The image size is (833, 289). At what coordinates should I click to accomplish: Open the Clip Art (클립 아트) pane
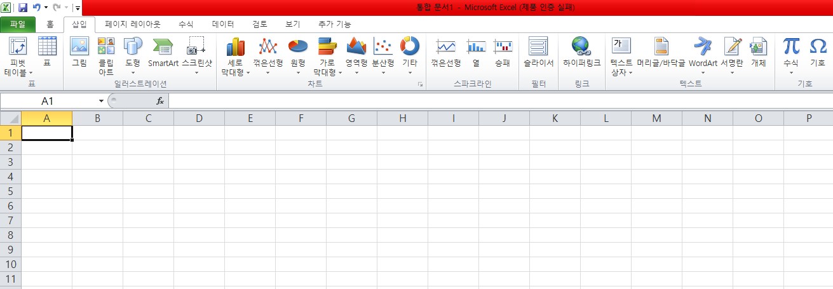coord(106,57)
